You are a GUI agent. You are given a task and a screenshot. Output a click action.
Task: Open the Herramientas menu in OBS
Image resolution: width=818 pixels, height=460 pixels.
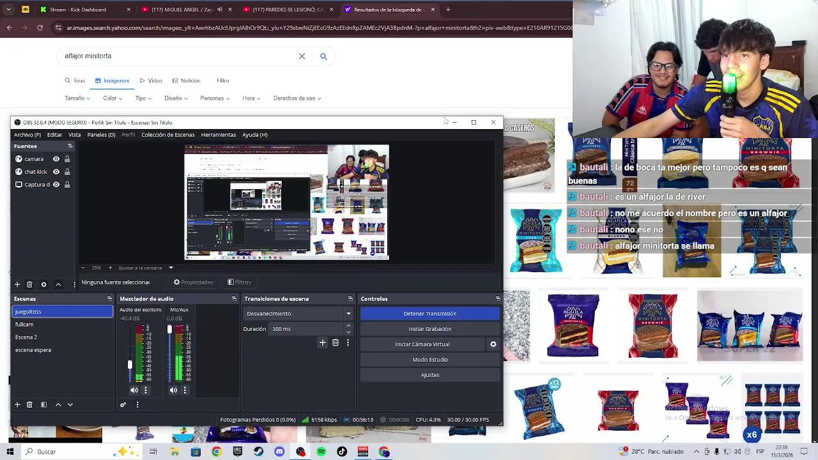219,135
